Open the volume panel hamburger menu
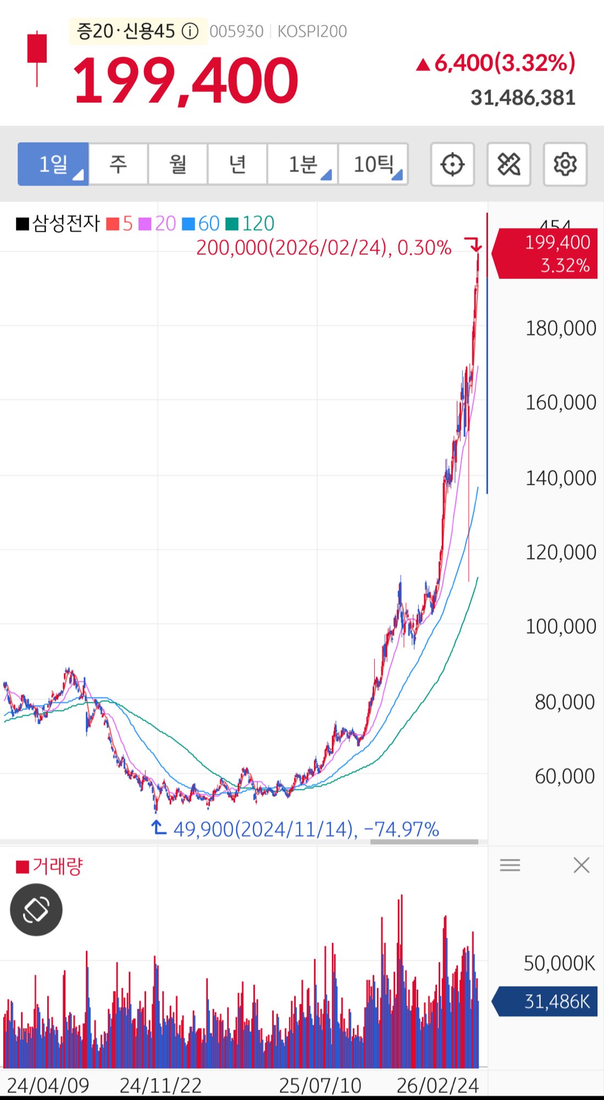The height and width of the screenshot is (1100, 604). tap(510, 866)
